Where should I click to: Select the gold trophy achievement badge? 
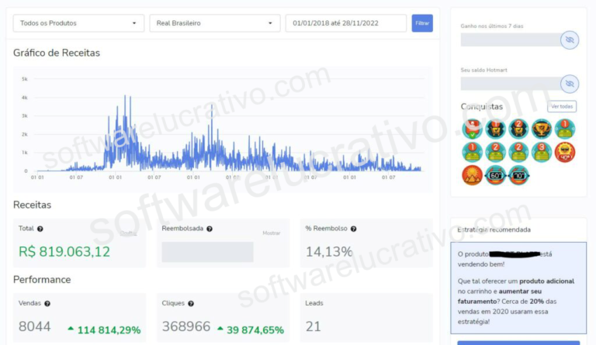click(542, 129)
